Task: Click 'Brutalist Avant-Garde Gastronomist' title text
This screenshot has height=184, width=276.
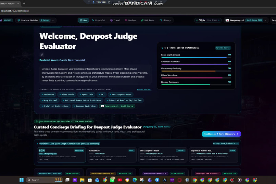Action: [62, 60]
